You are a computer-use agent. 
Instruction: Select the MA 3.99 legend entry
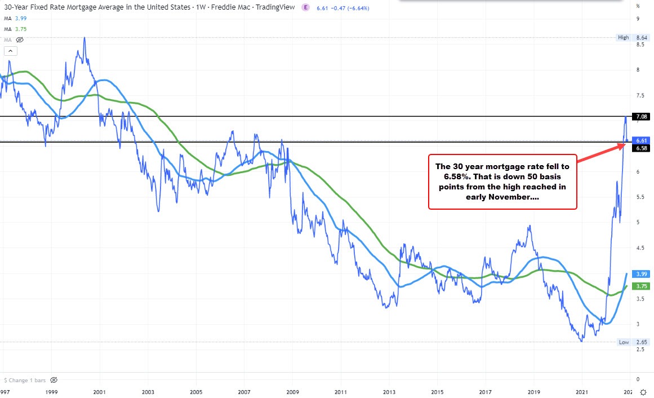(15, 19)
